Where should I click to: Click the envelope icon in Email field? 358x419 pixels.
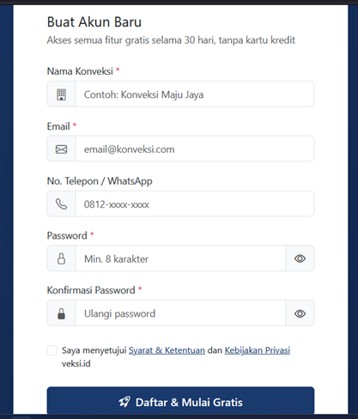61,149
